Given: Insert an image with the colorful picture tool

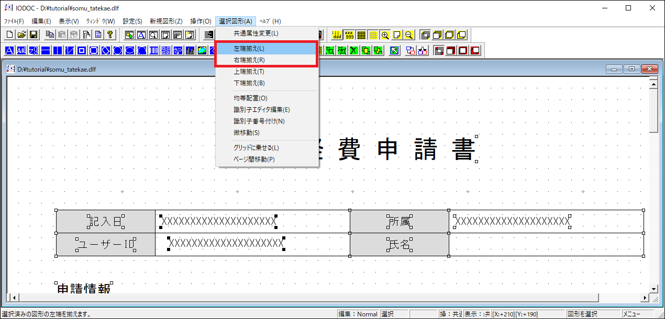Looking at the screenshot, I should click(x=202, y=51).
